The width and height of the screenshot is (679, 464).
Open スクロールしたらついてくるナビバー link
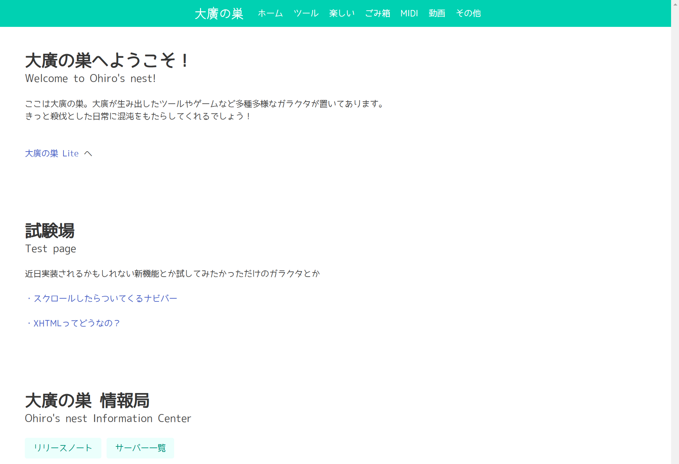[105, 298]
